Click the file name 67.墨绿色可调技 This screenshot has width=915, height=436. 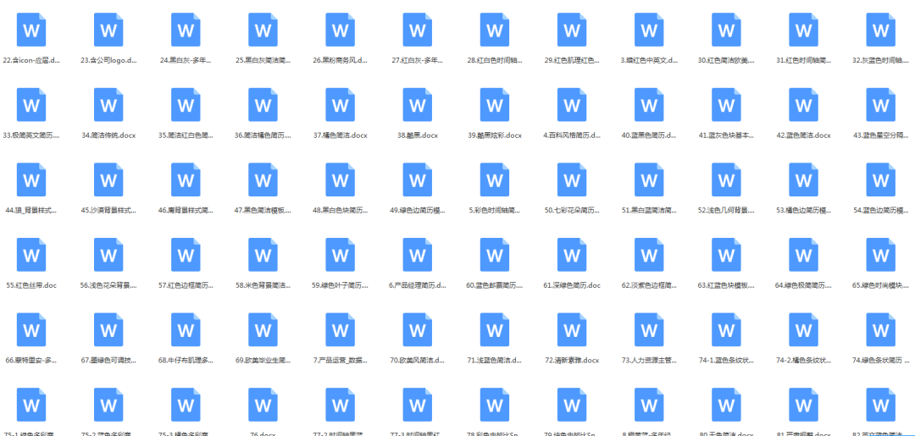108,360
